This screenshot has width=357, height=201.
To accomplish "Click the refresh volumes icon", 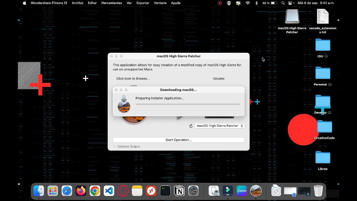I will (191, 126).
